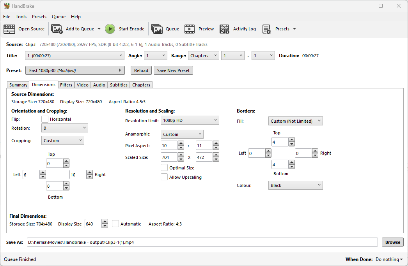Click the Scaled Size height field
The image size is (408, 266).
(204, 157)
